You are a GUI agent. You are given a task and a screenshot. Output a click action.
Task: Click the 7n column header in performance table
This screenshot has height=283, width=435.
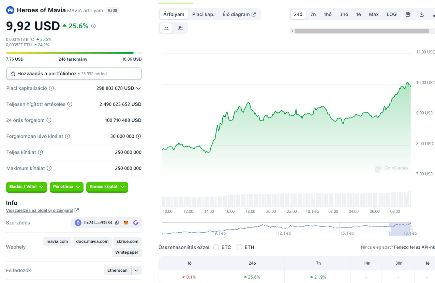[x=318, y=263]
